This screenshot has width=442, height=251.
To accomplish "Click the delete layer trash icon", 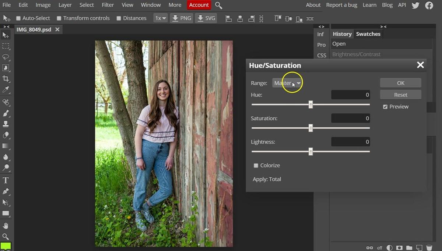I will pyautogui.click(x=429, y=248).
